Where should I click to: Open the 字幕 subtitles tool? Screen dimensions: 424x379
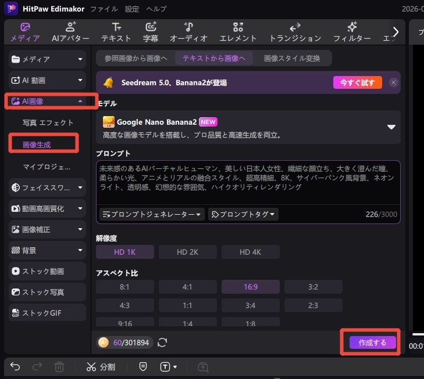151,33
